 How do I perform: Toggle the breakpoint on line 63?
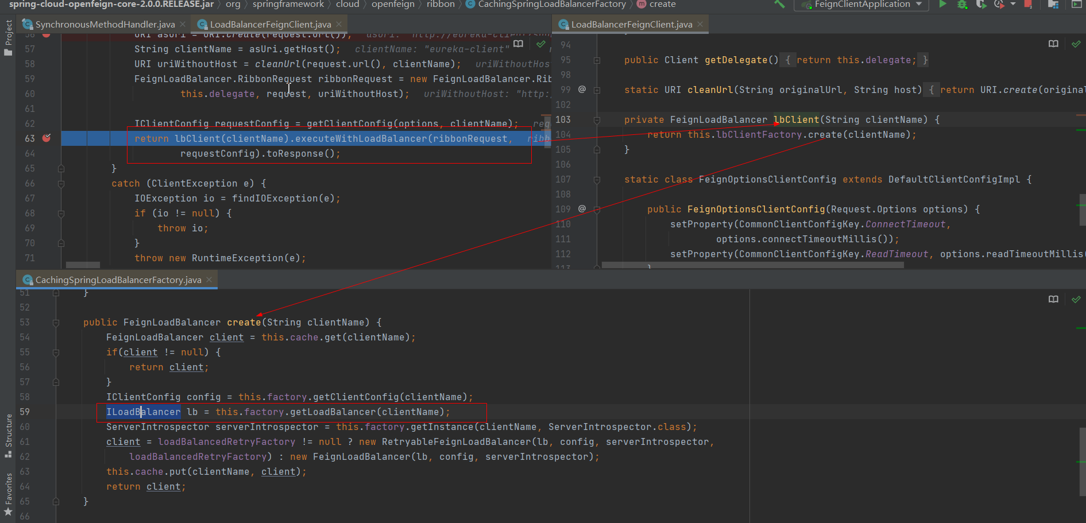(x=47, y=138)
